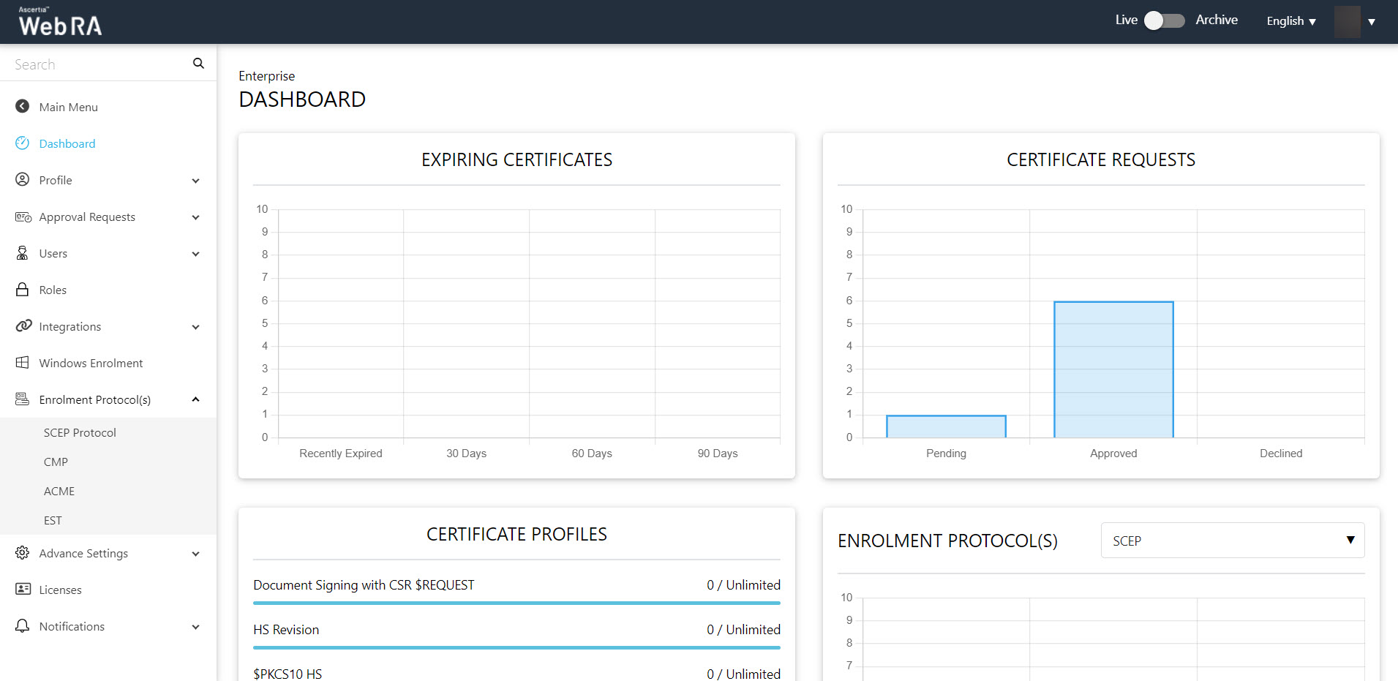The image size is (1398, 681).
Task: Click the Windows Enrolment icon
Action: tap(23, 363)
